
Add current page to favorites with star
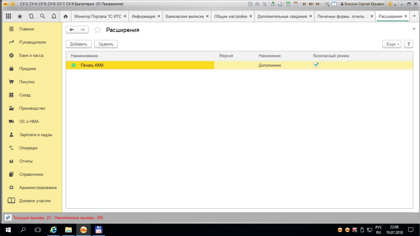(x=97, y=30)
